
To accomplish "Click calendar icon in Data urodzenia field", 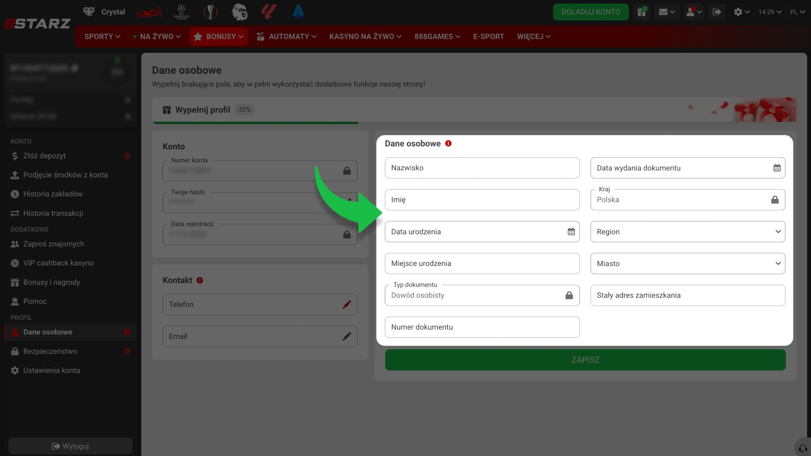I will point(571,231).
